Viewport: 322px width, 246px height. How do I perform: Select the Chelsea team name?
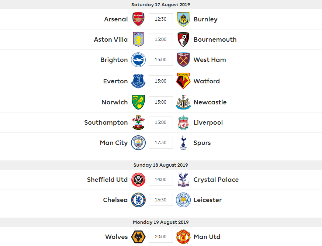point(115,200)
